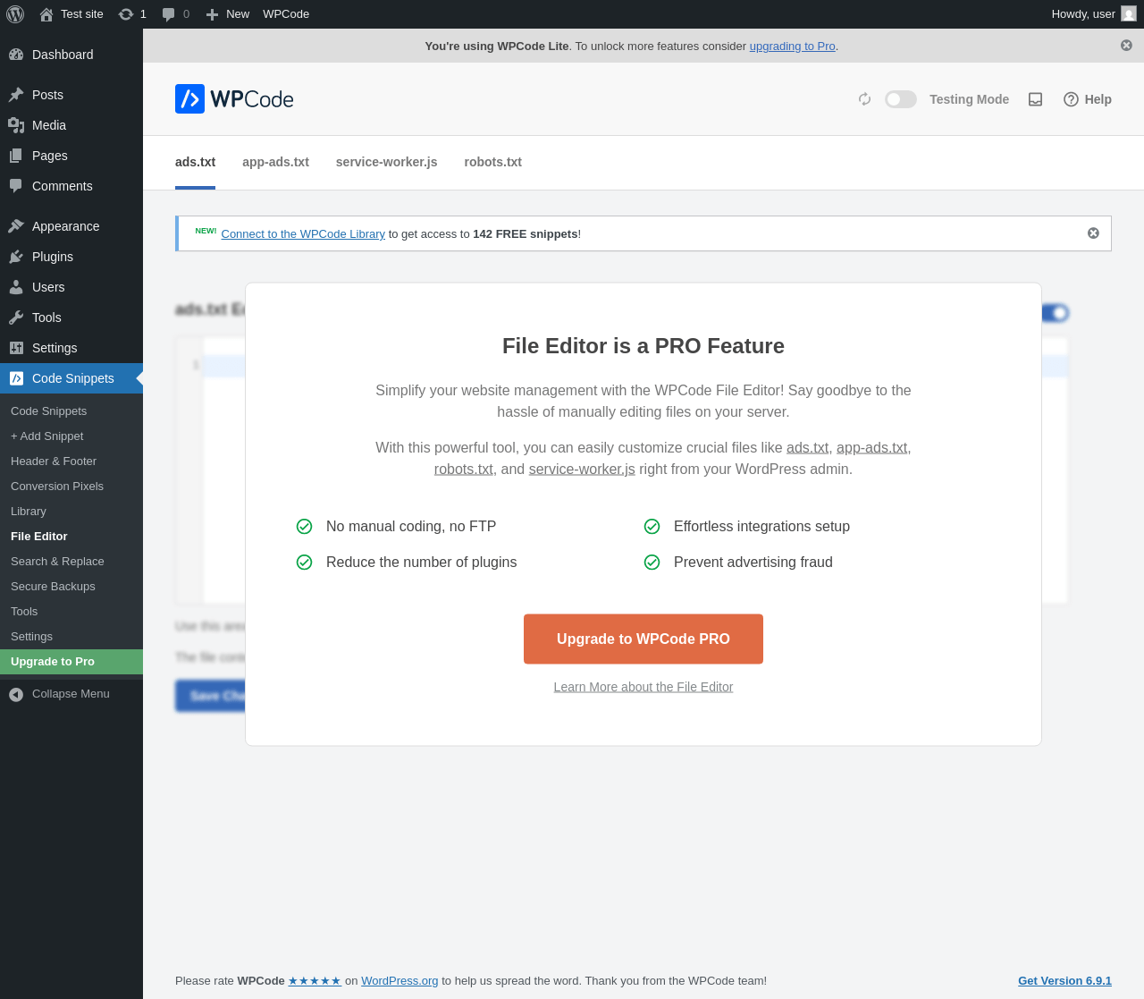Viewport: 1144px width, 999px height.
Task: Click Get Version 6.9.1 link
Action: 1064,981
